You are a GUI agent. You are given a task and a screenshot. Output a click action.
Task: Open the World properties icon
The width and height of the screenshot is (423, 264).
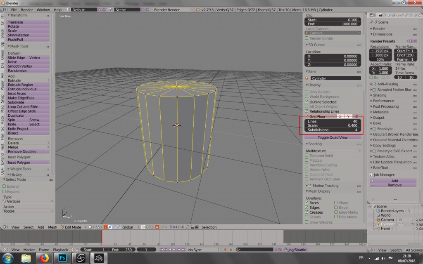(393, 15)
